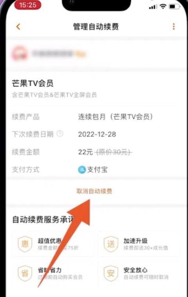Tap the 省 shield icon
Image resolution: width=188 pixels, height=297 pixels.
point(25,273)
